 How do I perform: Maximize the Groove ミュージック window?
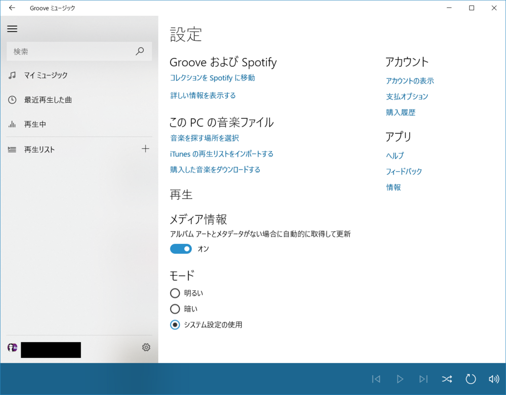point(471,8)
